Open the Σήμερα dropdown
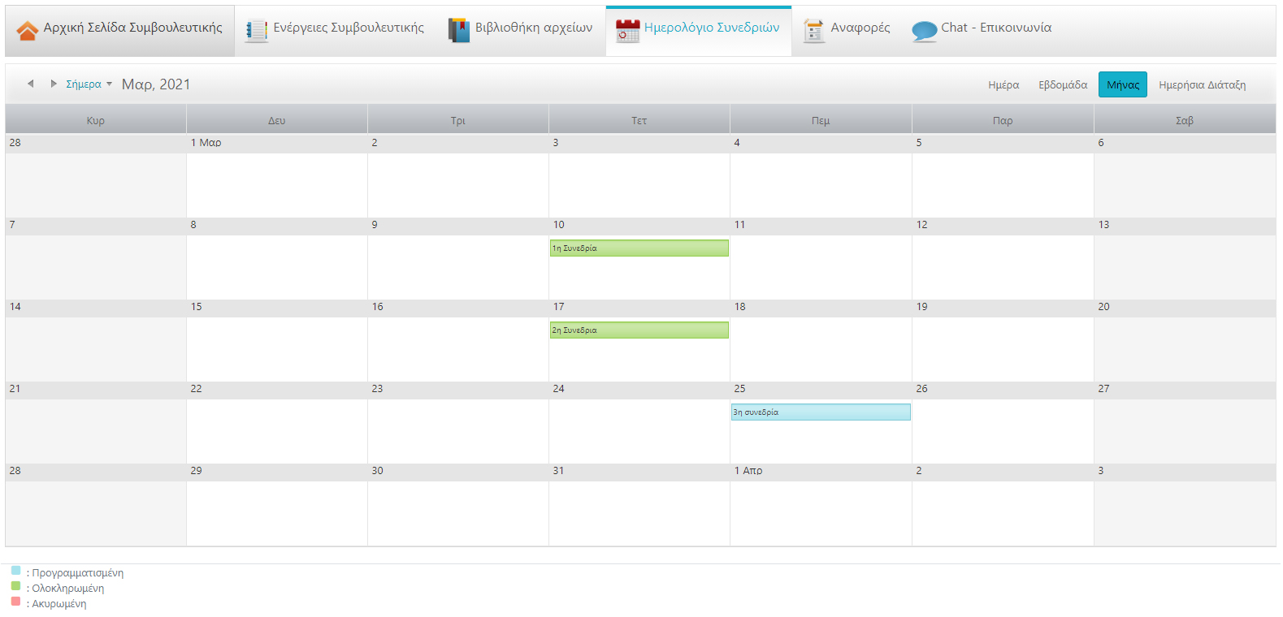The image size is (1283, 617). (x=89, y=84)
